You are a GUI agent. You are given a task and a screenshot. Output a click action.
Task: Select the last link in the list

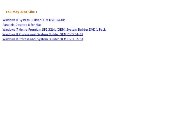[43, 39]
